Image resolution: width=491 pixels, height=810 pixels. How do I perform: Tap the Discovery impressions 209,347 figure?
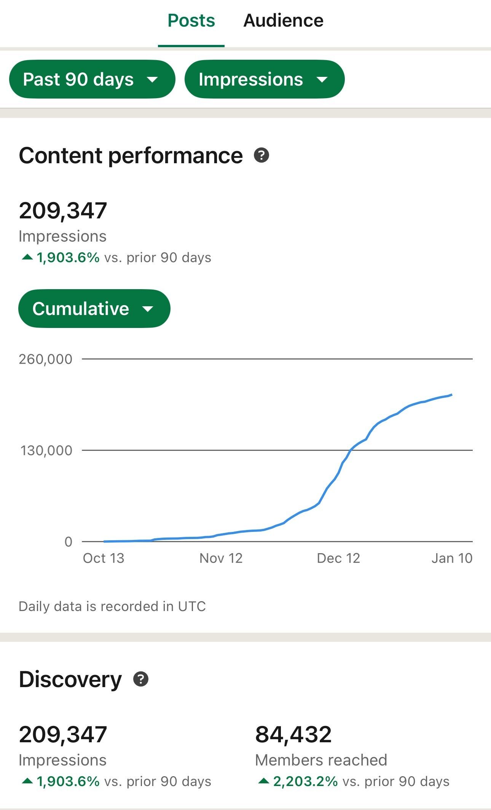pyautogui.click(x=63, y=734)
